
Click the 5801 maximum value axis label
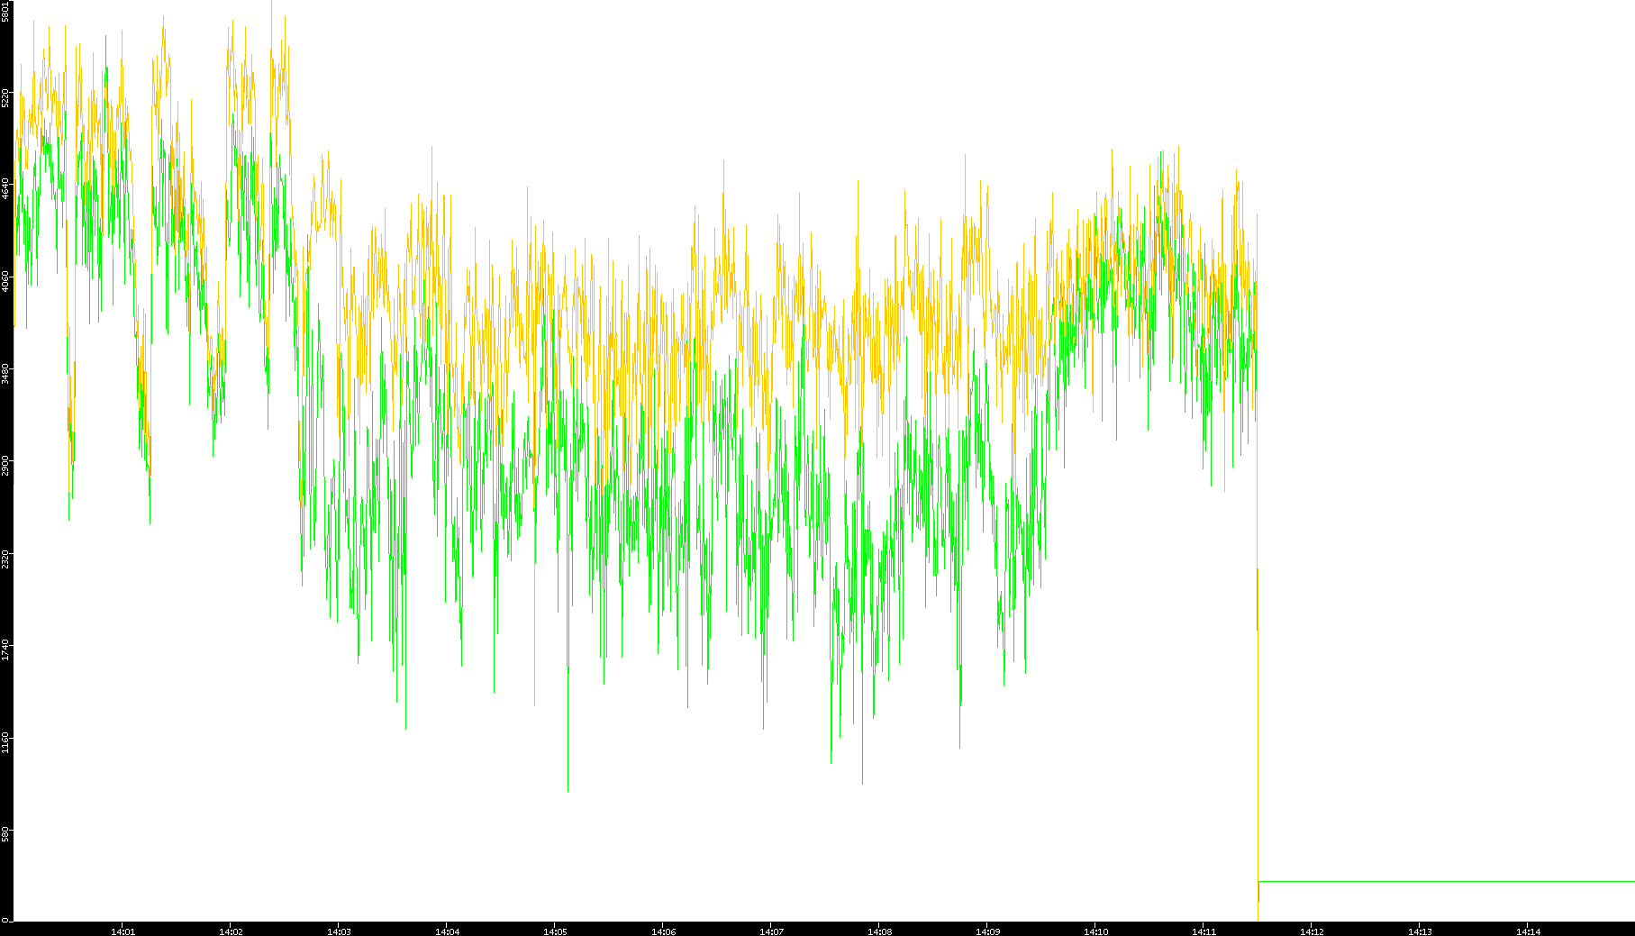click(x=6, y=11)
